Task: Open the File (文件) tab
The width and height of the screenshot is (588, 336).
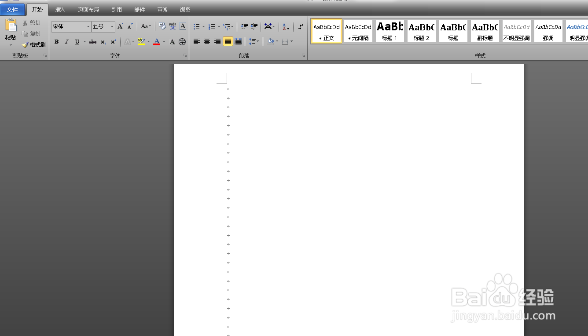Action: pos(12,9)
